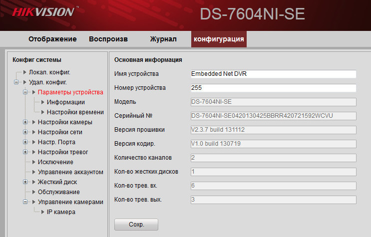Click the Количество каналов label
The width and height of the screenshot is (371, 237).
[143, 158]
